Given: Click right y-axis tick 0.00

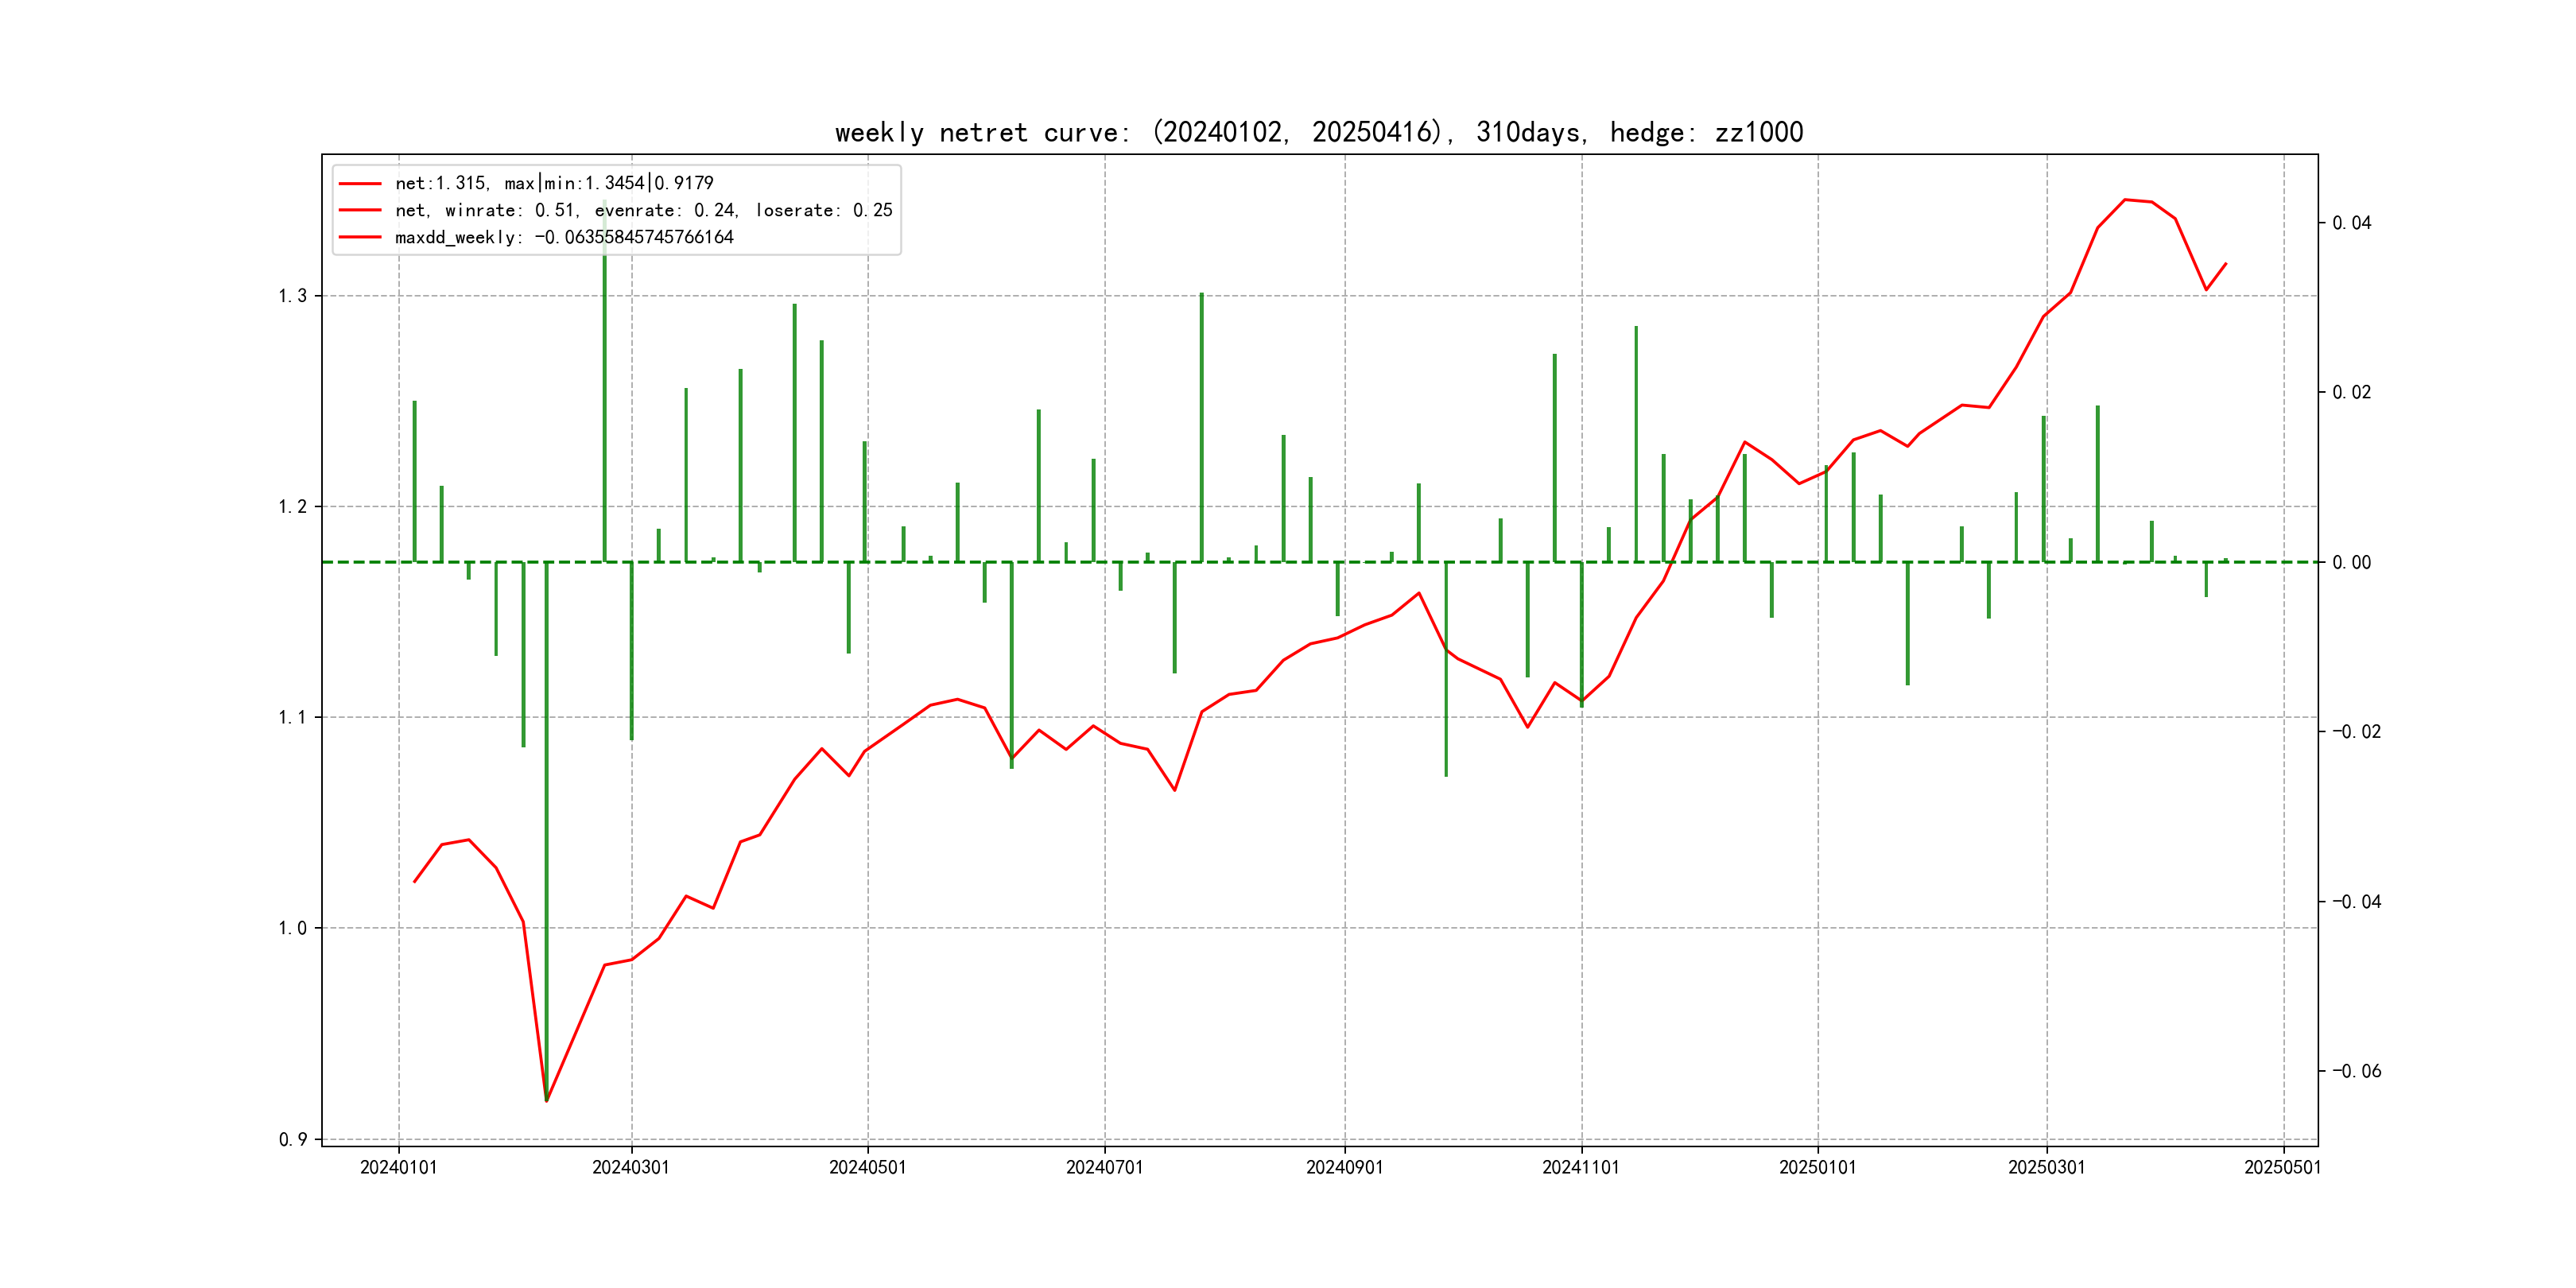Looking at the screenshot, I should (2351, 562).
